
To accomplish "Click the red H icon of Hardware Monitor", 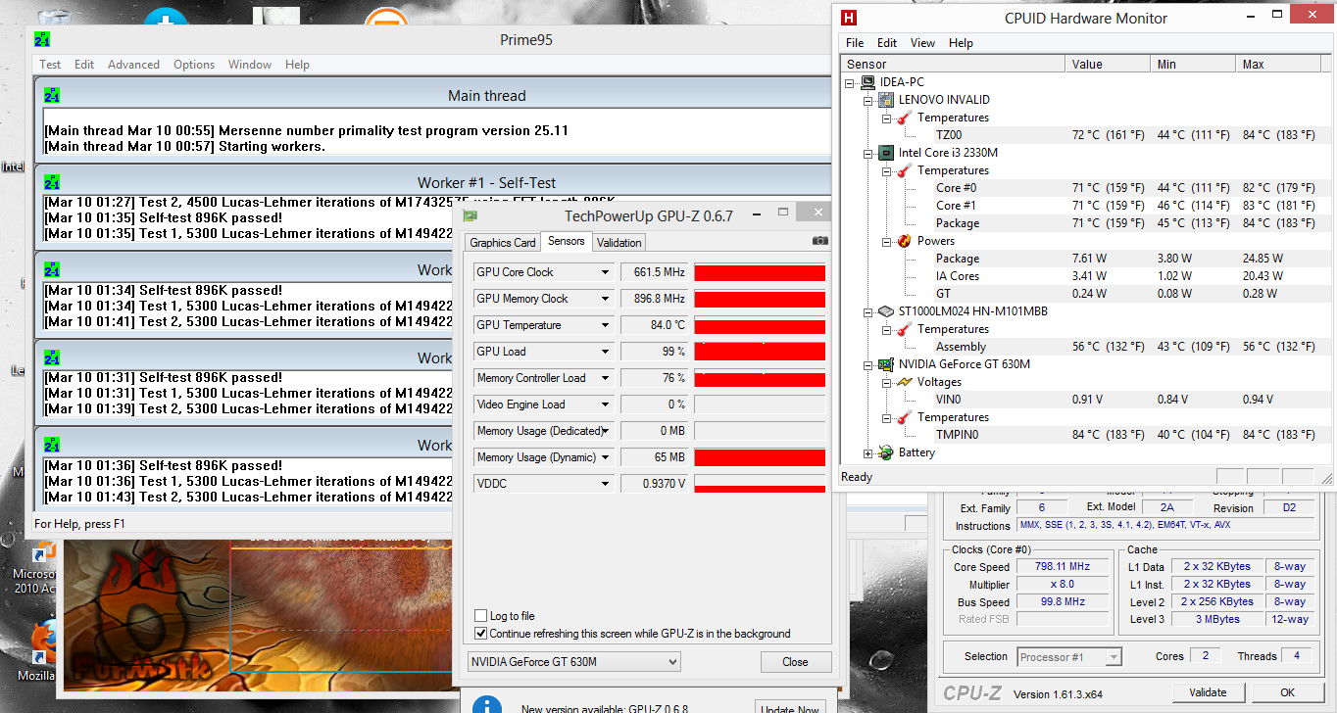I will click(849, 18).
